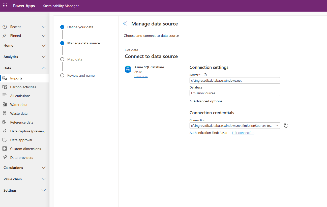Expand the Settings section chevron
The height and width of the screenshot is (207, 327).
coord(44,190)
